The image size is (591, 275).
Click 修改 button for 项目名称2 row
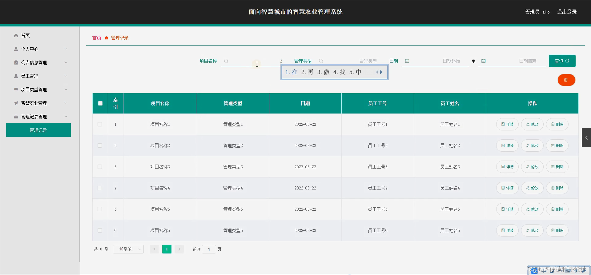click(x=532, y=146)
